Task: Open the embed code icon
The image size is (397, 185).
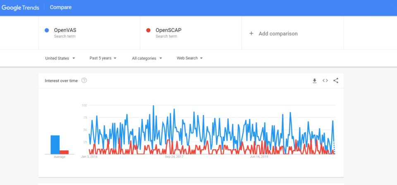Action: point(325,81)
